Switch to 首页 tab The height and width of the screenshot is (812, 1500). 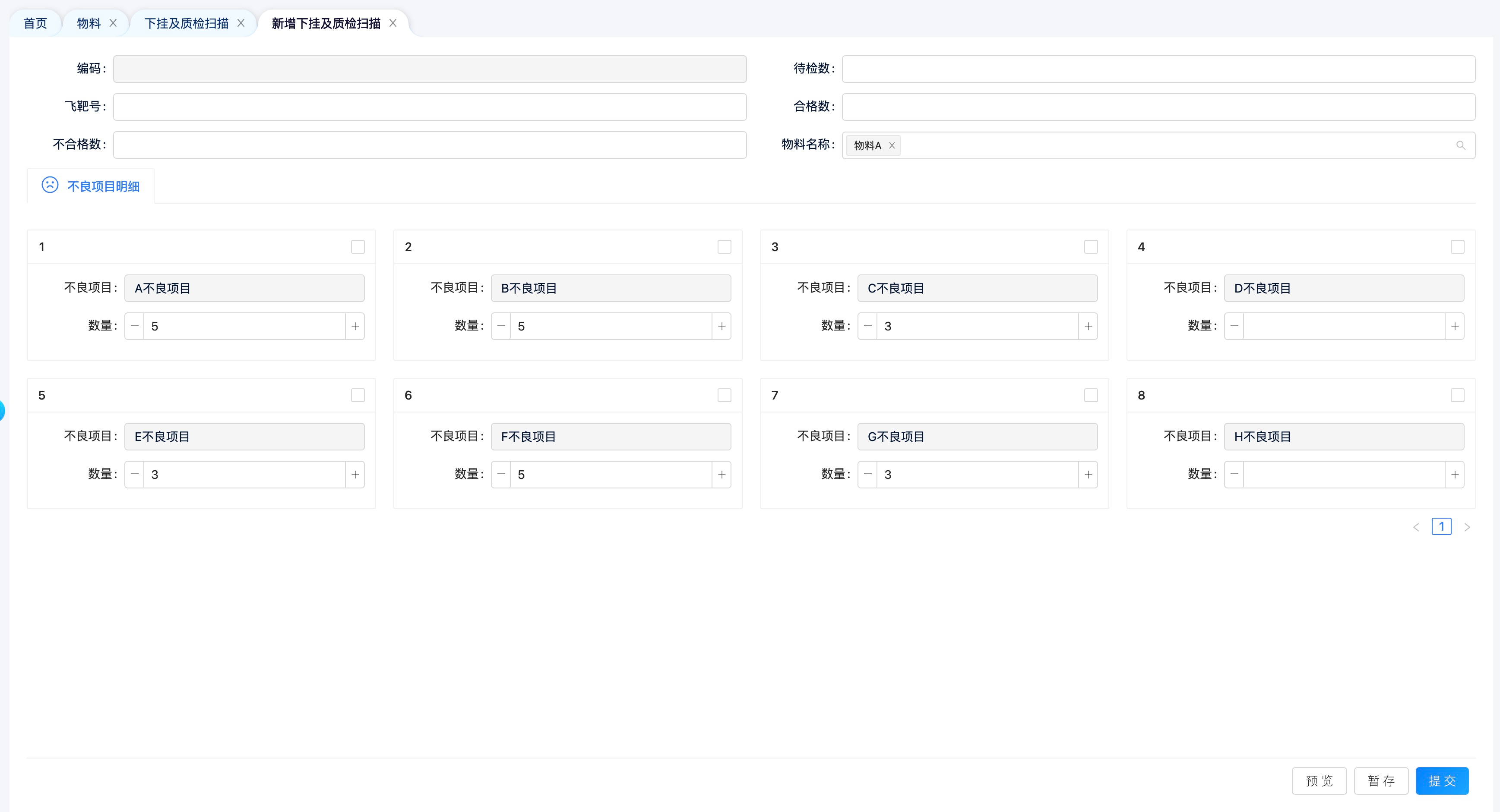(35, 23)
